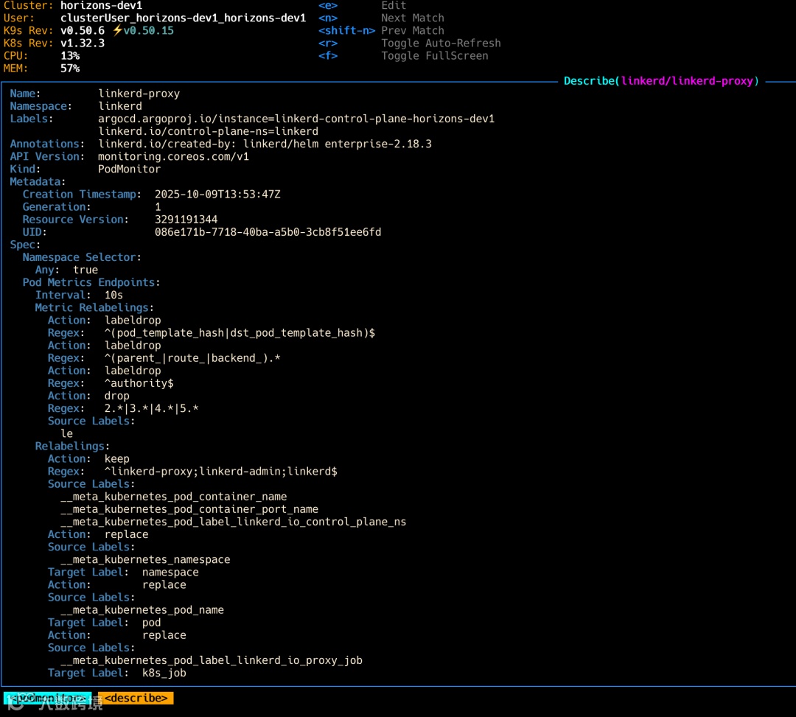Click the <e> Edit shortcut hint
Screen dimensions: 796x717
click(x=362, y=6)
